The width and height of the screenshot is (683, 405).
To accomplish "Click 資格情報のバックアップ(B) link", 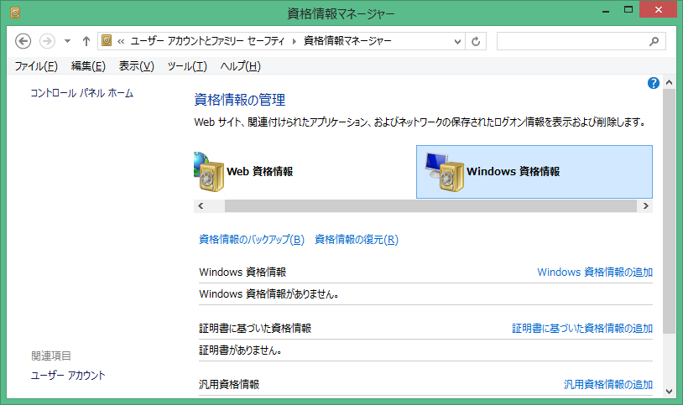I will click(252, 240).
